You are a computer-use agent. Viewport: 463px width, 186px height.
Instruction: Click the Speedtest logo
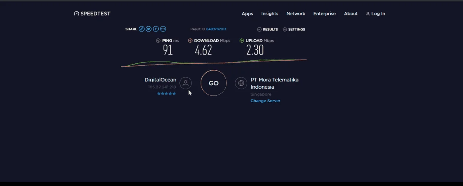[92, 13]
